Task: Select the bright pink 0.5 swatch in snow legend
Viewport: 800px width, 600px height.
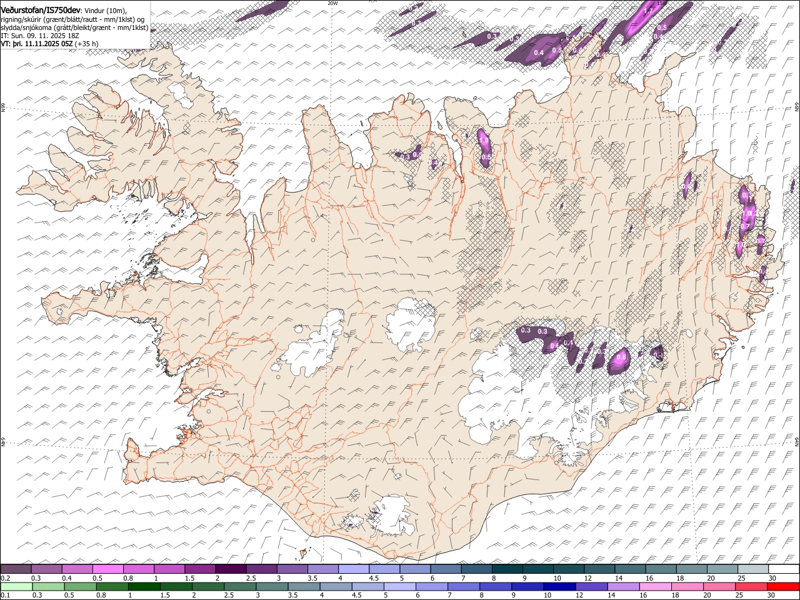Action: [x=107, y=569]
